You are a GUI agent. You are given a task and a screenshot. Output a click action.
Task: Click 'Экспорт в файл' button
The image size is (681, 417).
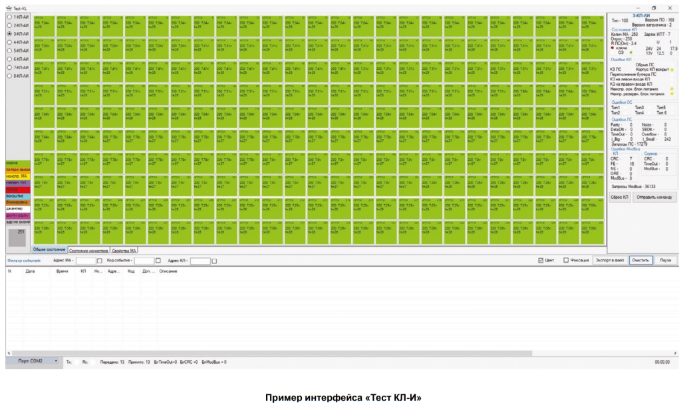pyautogui.click(x=609, y=260)
